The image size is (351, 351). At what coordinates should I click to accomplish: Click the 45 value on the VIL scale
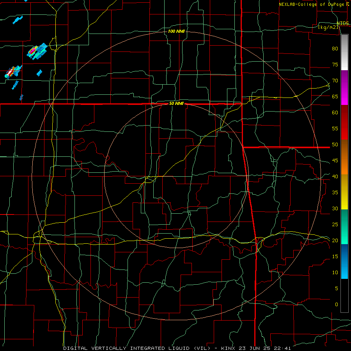[335, 161]
